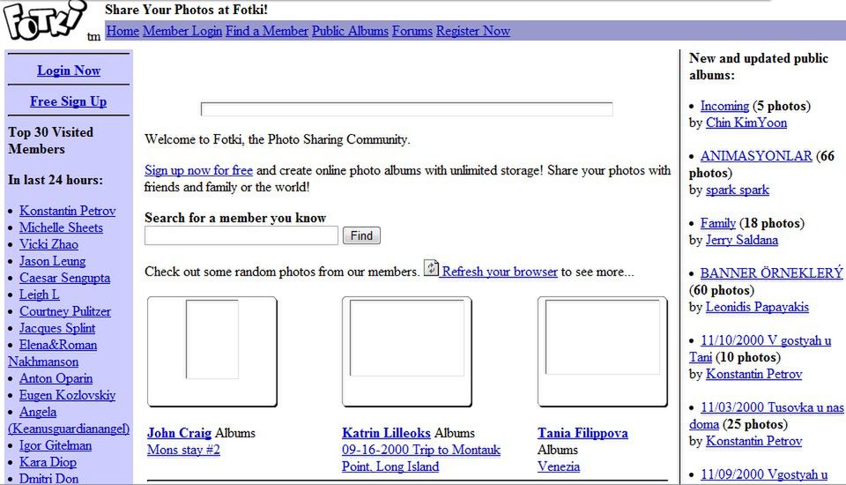Click the Free Sign Up link
The width and height of the screenshot is (846, 485).
pos(69,101)
